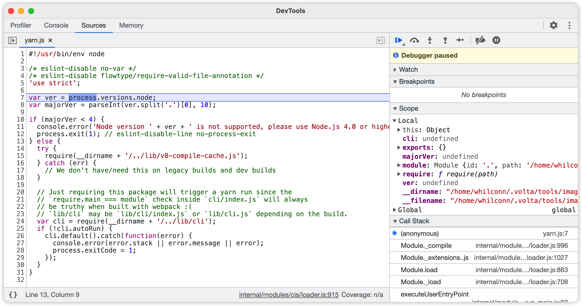Viewport: 582px width, 306px height.
Task: Deactivate breakpoints with the slashed arrow icon
Action: coord(480,40)
